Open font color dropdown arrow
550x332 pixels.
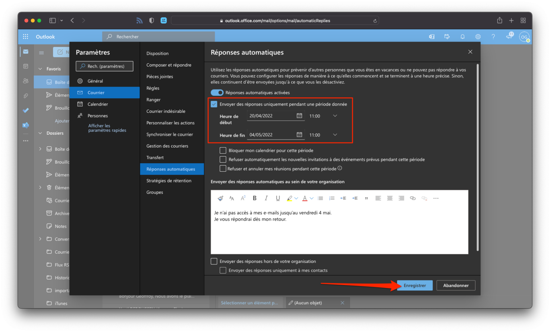click(x=312, y=198)
